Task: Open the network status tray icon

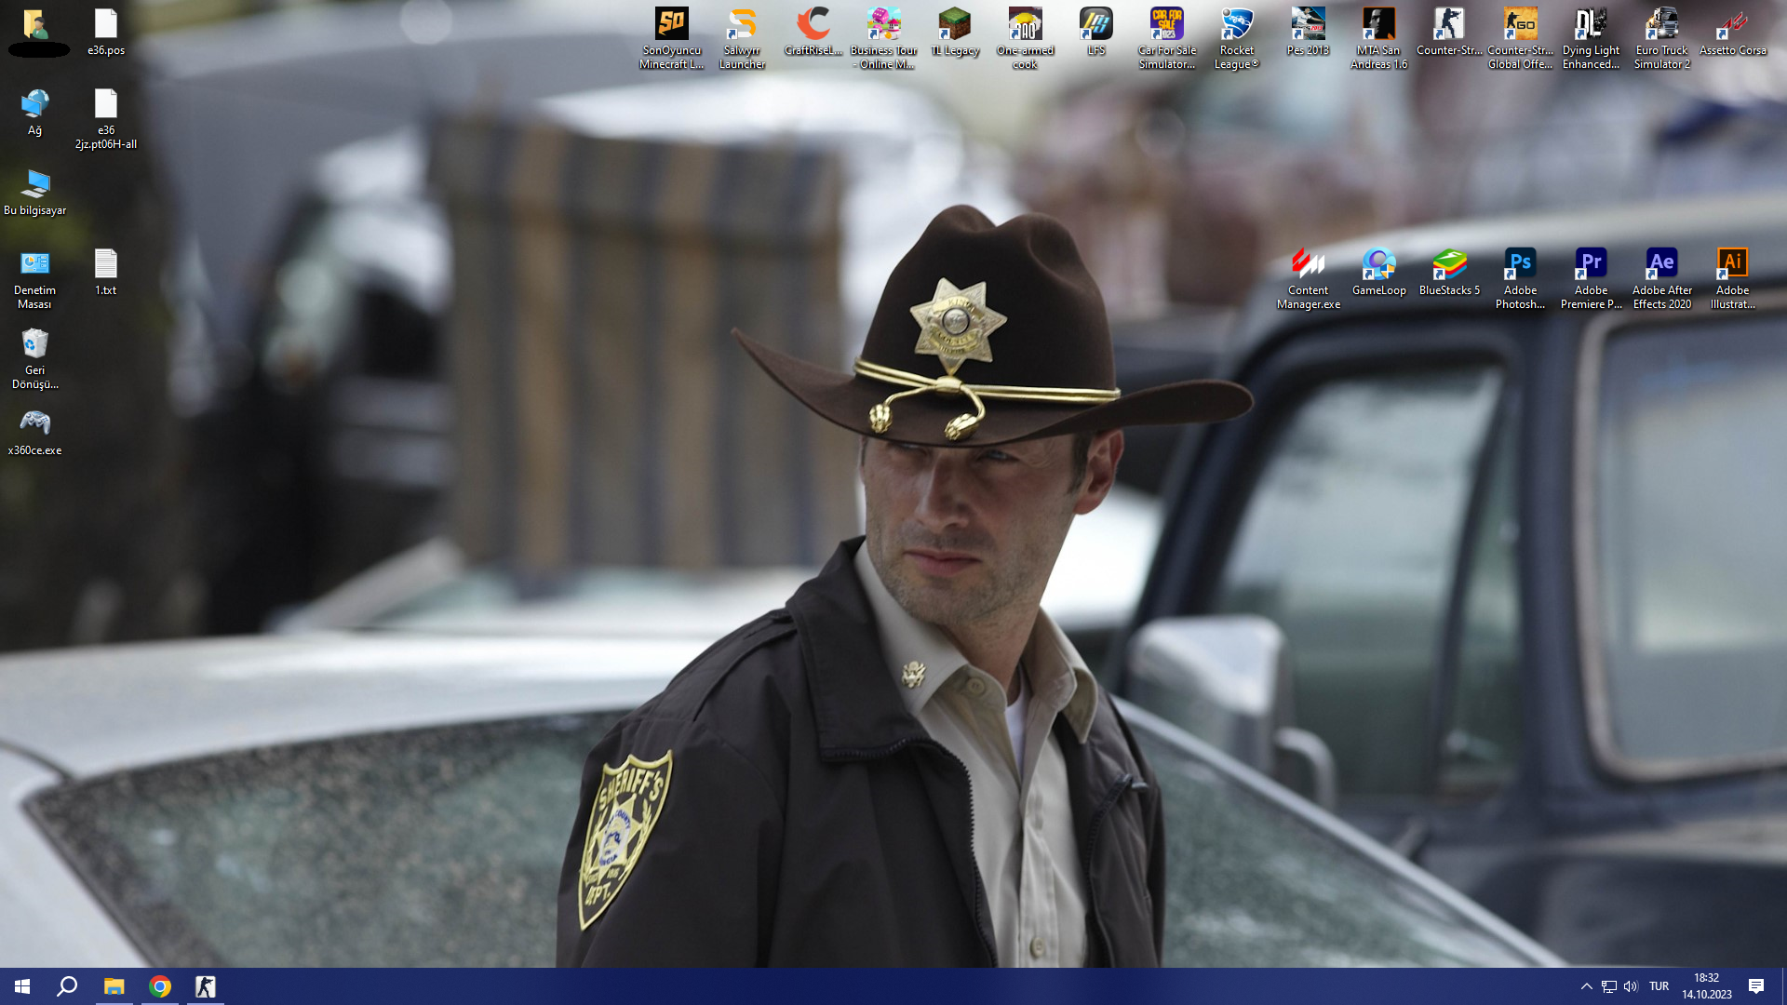Action: [x=1608, y=986]
